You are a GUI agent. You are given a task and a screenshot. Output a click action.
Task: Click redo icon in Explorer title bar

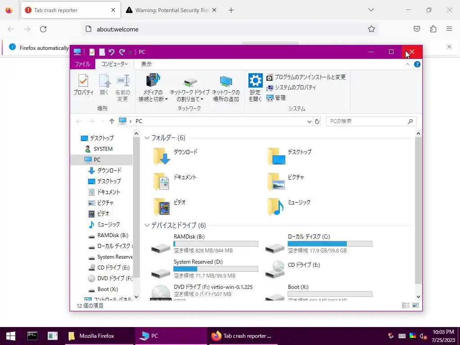[122, 52]
